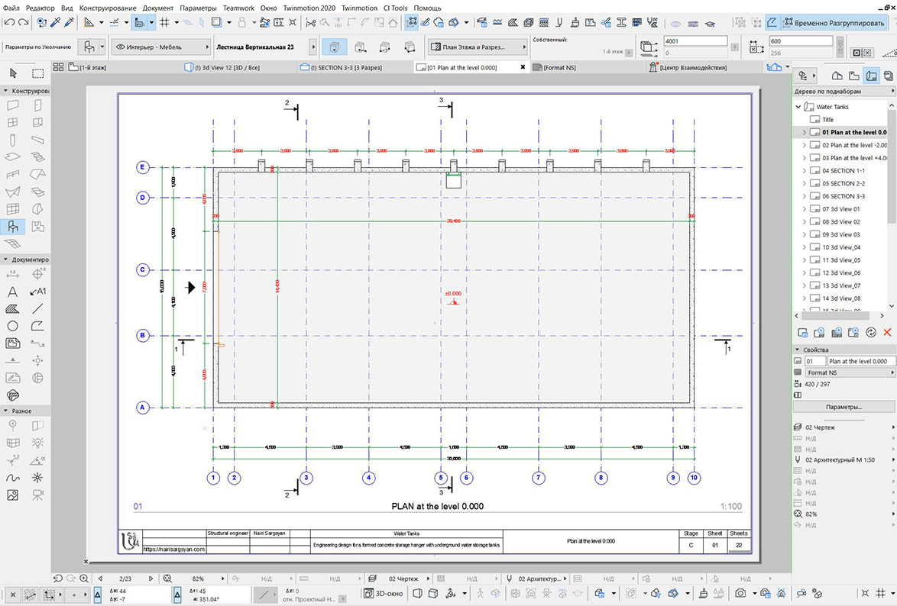Viewport: 897px width, 606px height.
Task: Delete layout with red X icon
Action: pos(887,332)
